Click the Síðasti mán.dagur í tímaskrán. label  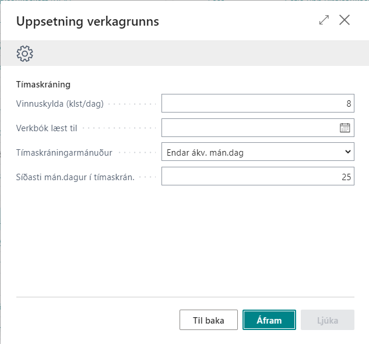75,177
